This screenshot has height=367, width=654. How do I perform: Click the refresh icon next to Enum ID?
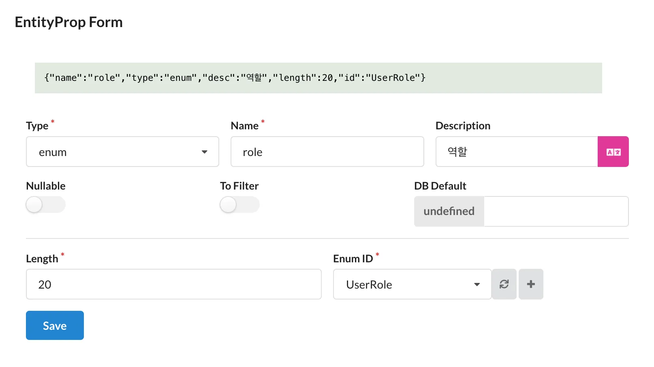504,284
